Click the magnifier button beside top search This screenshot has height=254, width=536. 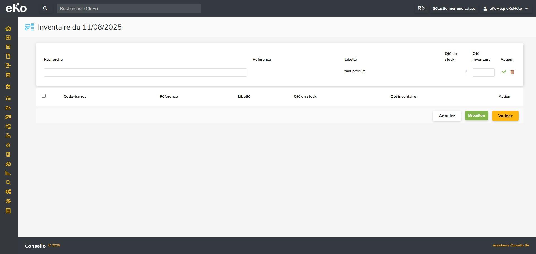tap(45, 8)
